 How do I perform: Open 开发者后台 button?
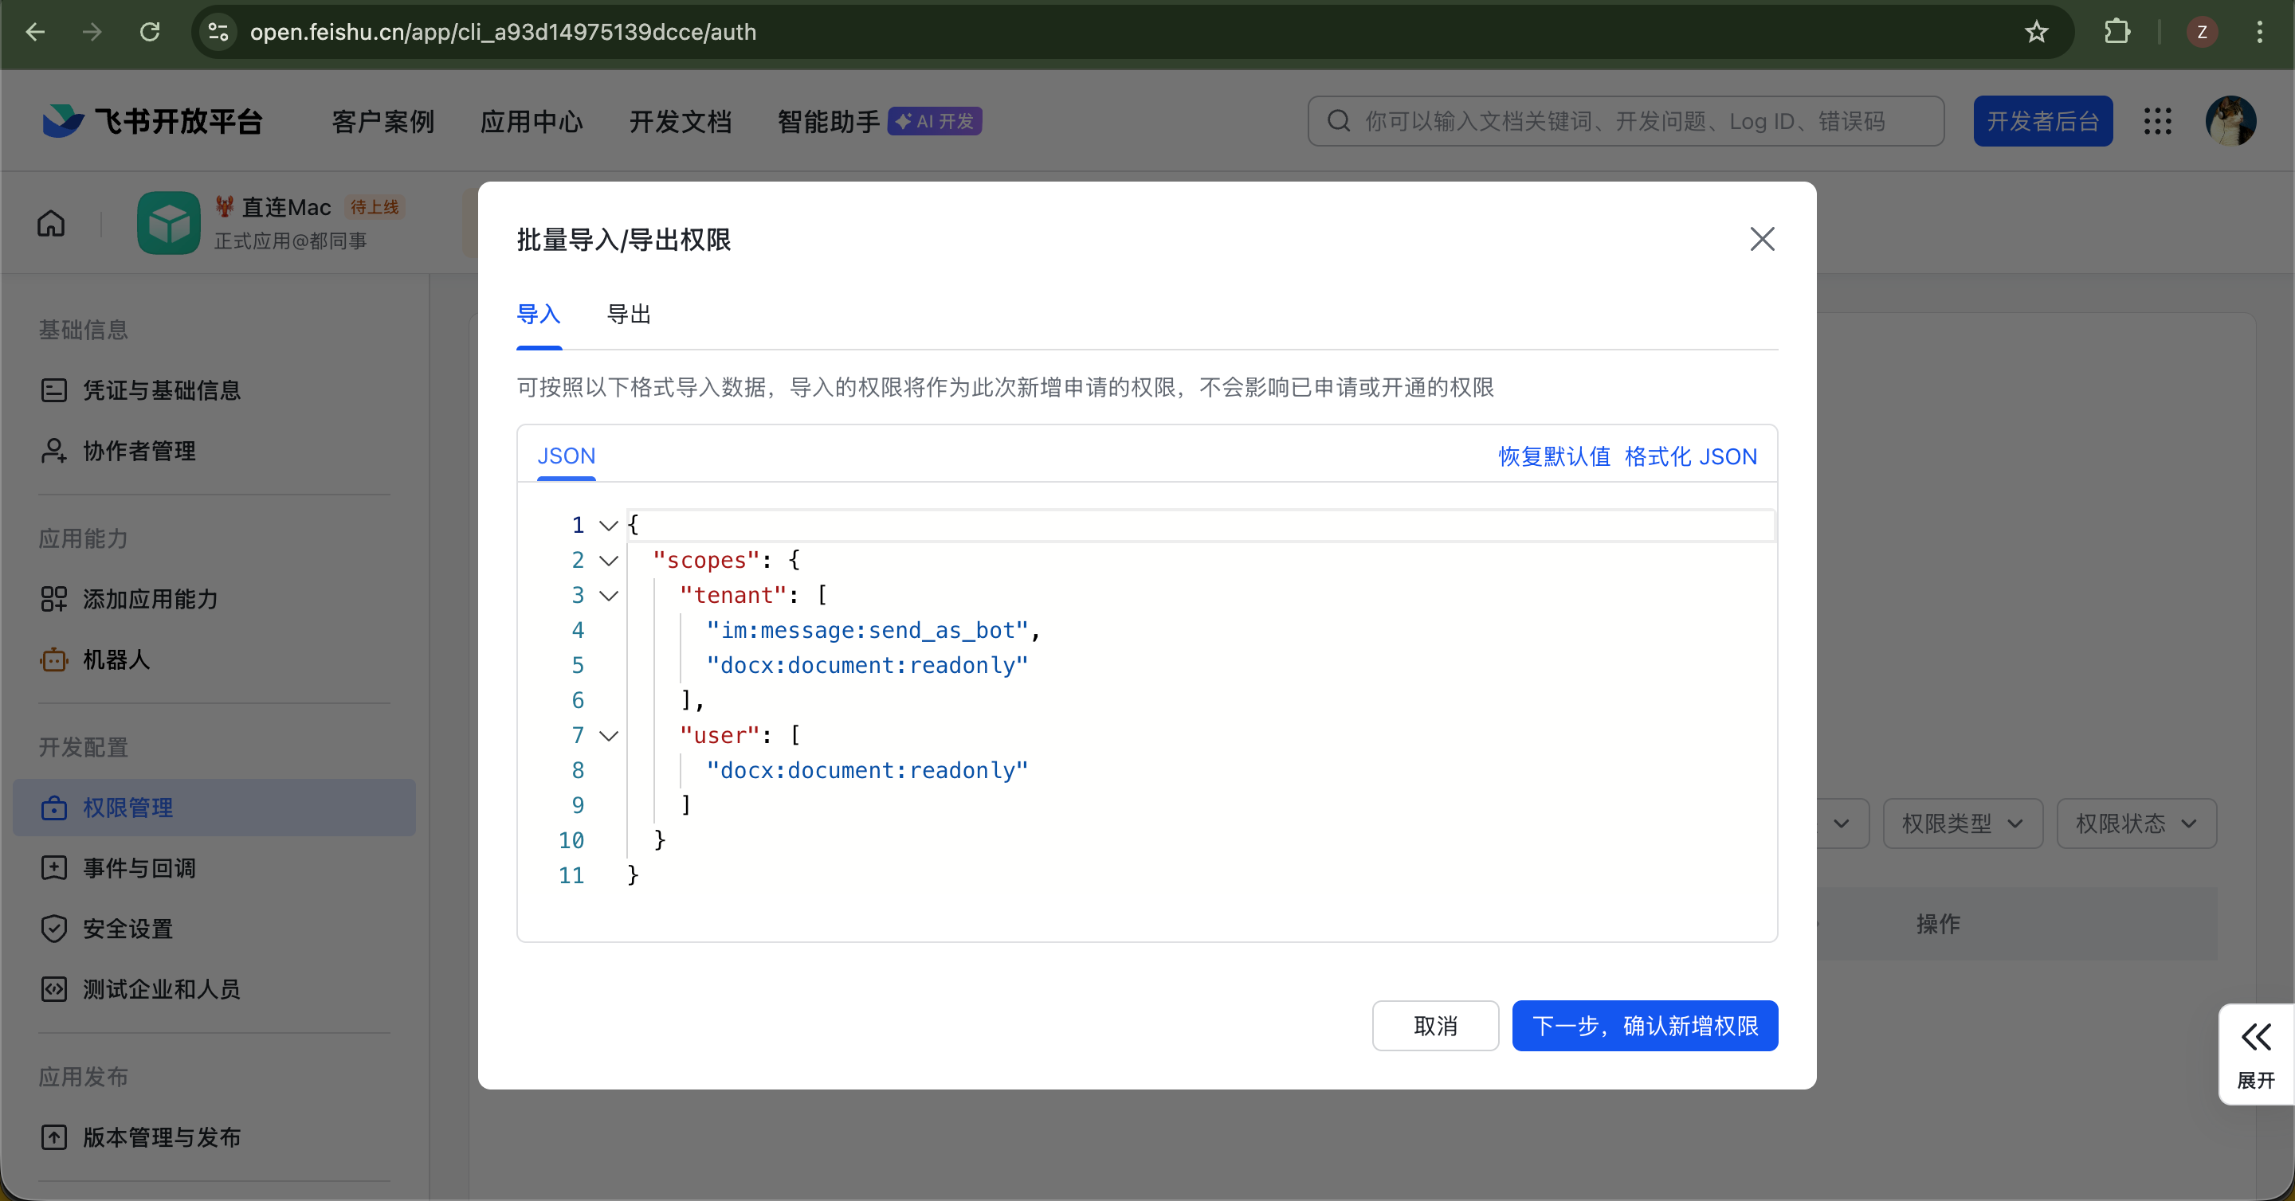point(2043,121)
